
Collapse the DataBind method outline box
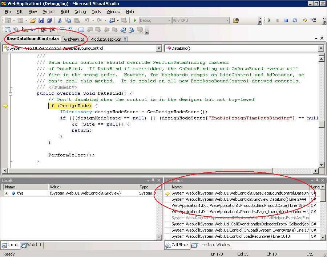pyautogui.click(x=10, y=94)
